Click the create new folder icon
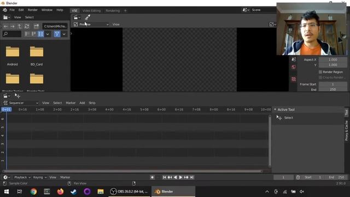Screen dimensions: 350x197 click(x=37, y=26)
